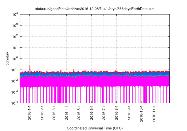Select the 2016-2-1 date tick label

(x=42, y=113)
